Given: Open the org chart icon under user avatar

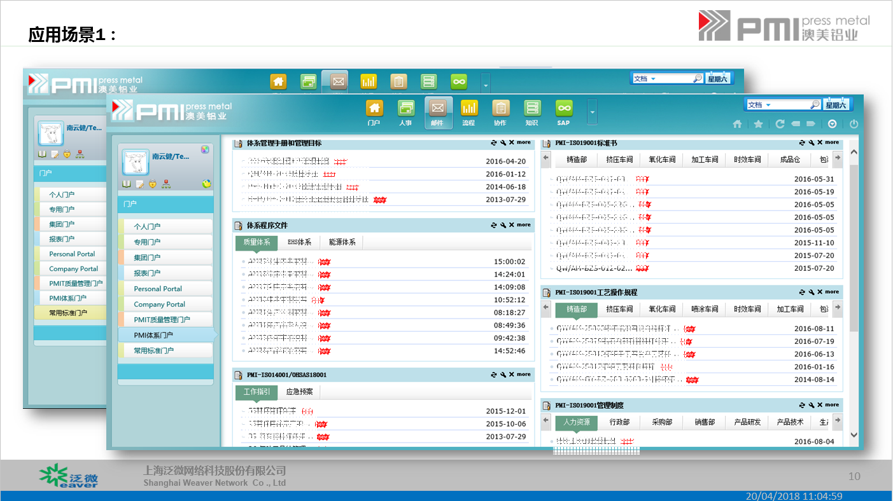Looking at the screenshot, I should (165, 184).
